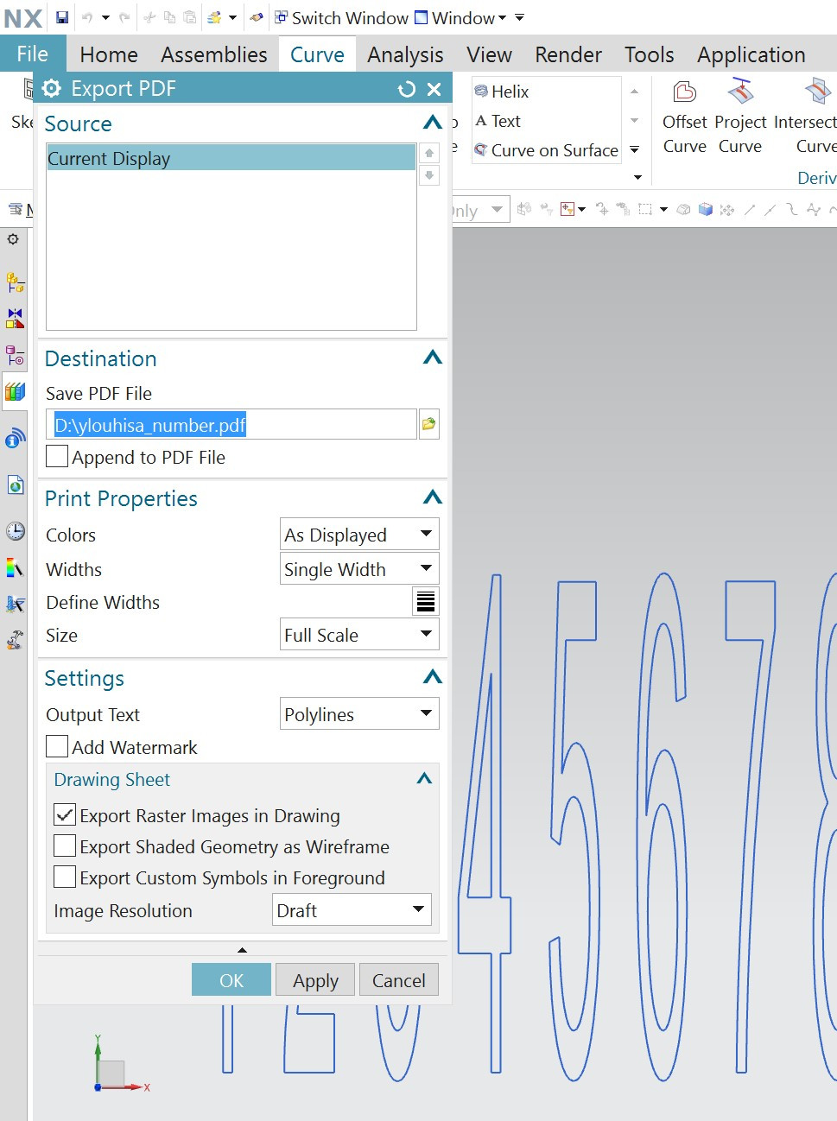
Task: Switch to the View tab
Action: (x=490, y=54)
